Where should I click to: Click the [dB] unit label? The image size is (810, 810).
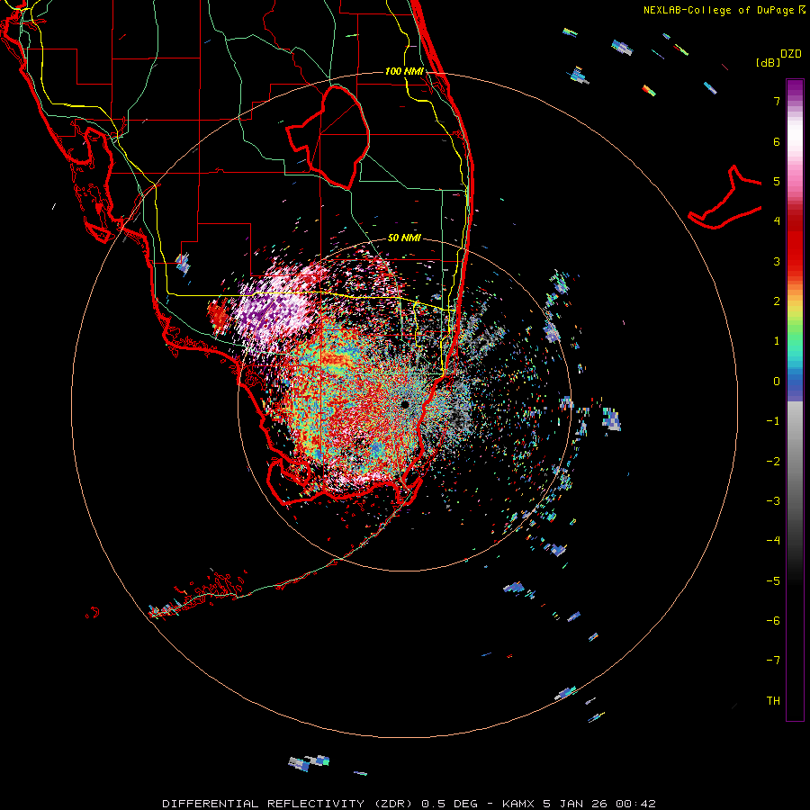pos(768,62)
